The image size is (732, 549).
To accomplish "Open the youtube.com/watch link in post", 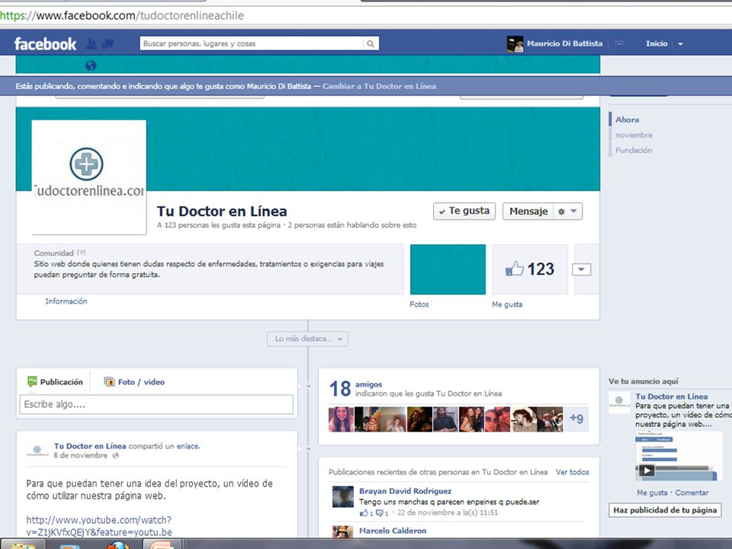I will [x=99, y=525].
